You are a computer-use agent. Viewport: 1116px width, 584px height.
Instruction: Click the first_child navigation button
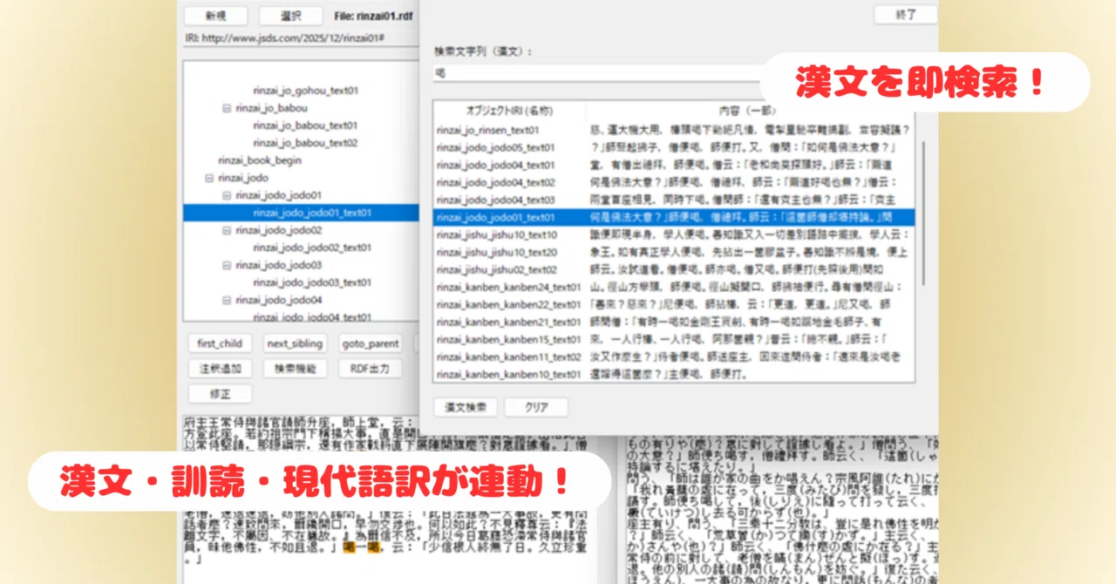(x=220, y=343)
